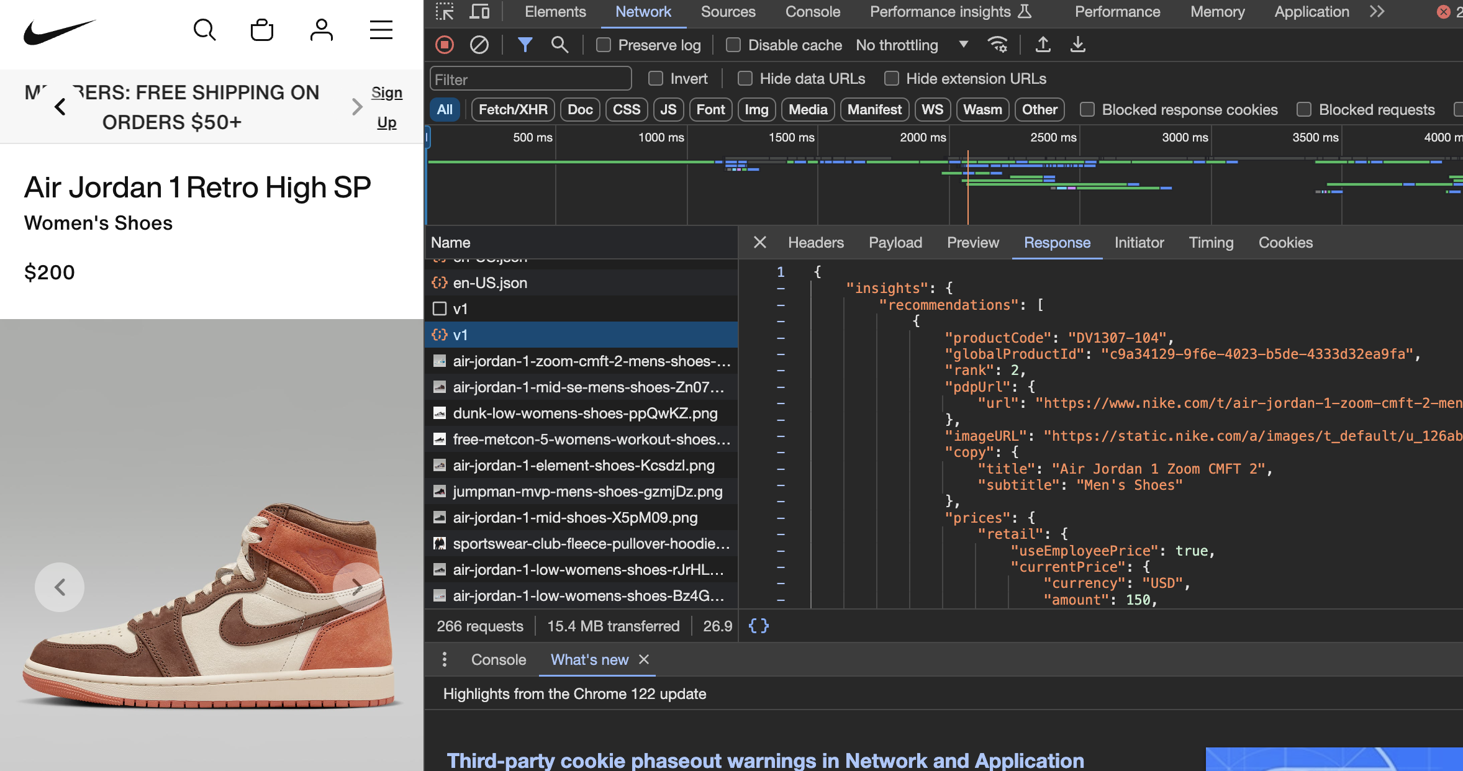Image resolution: width=1463 pixels, height=771 pixels.
Task: Open network conditions wifi icon
Action: pos(997,45)
